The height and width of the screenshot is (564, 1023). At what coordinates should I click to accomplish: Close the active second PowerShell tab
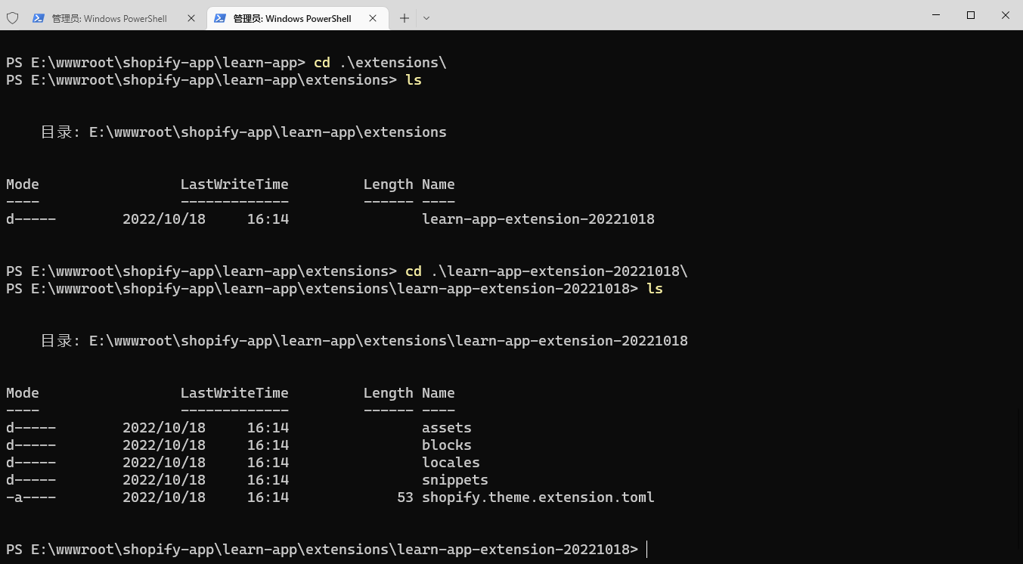[x=373, y=18]
